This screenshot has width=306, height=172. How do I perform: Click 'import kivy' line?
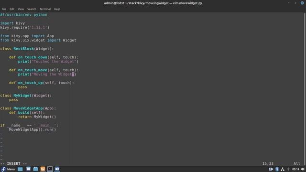click(12, 23)
